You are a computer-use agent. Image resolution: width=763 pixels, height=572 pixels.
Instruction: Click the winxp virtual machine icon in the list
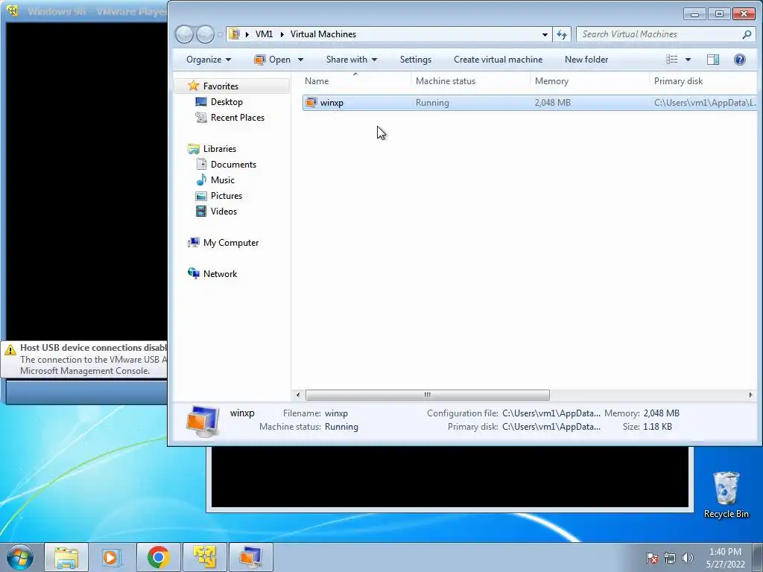point(311,103)
